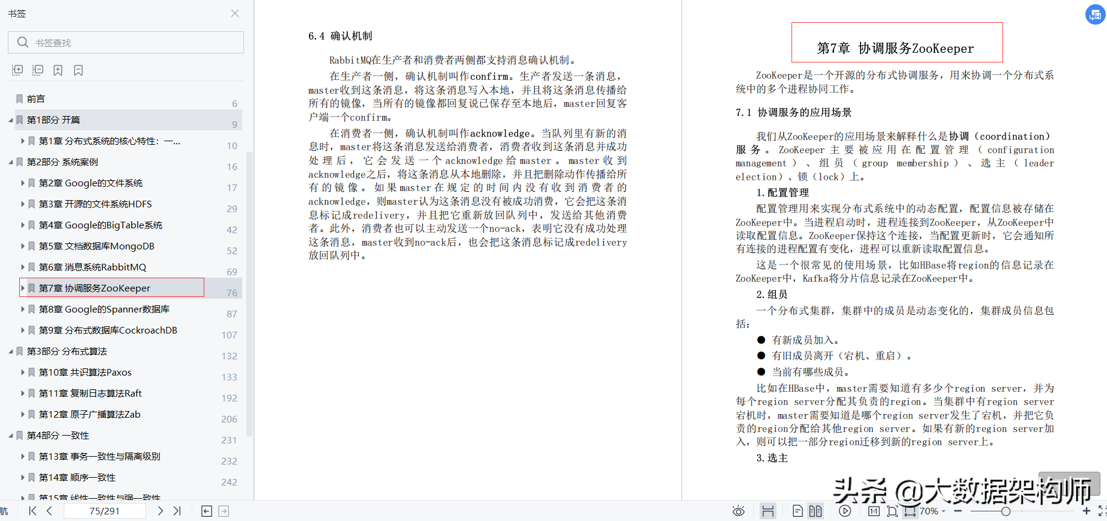Zoom out with the minus button
The width and height of the screenshot is (1107, 521).
958,511
